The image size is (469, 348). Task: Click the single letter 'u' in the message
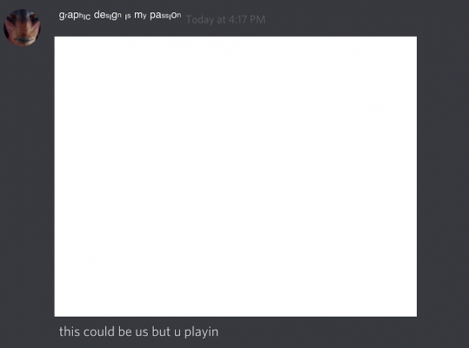coord(178,332)
